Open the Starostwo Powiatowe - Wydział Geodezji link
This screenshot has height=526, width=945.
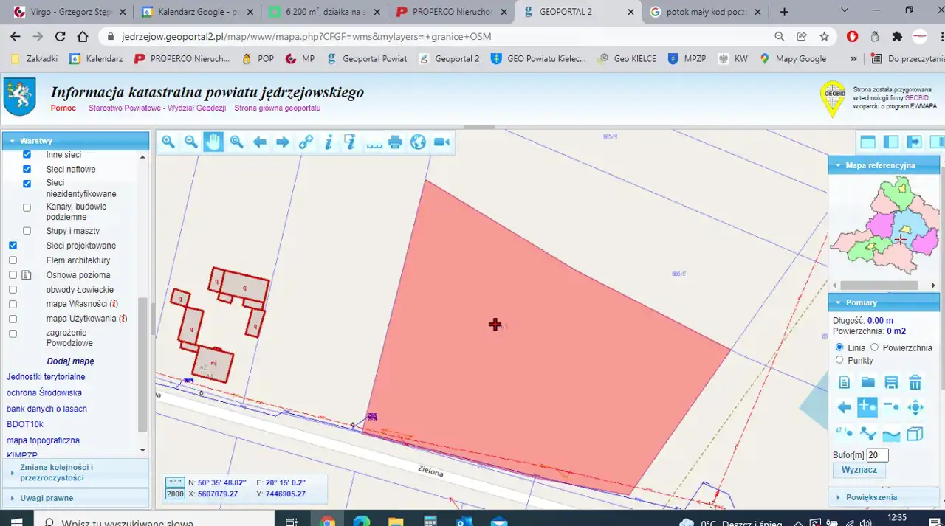(157, 108)
